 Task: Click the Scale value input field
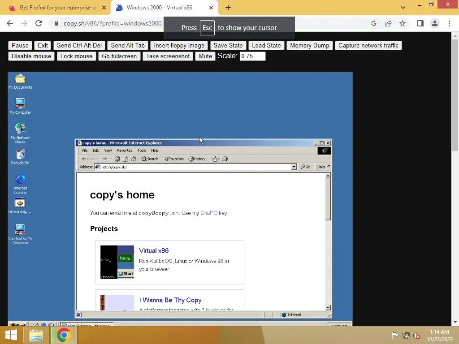(253, 56)
